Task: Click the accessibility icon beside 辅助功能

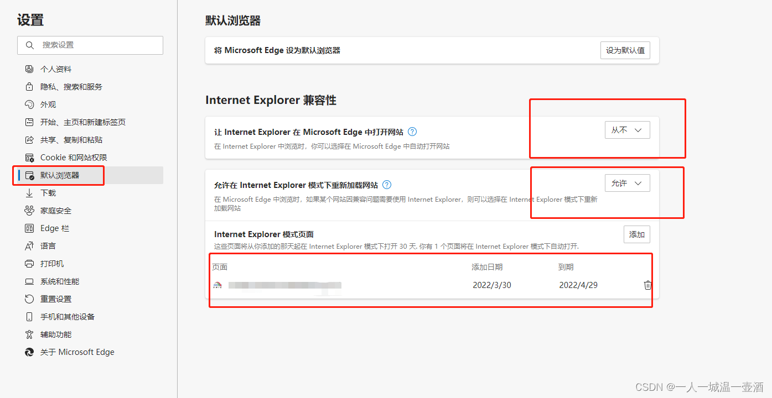Action: (x=29, y=334)
